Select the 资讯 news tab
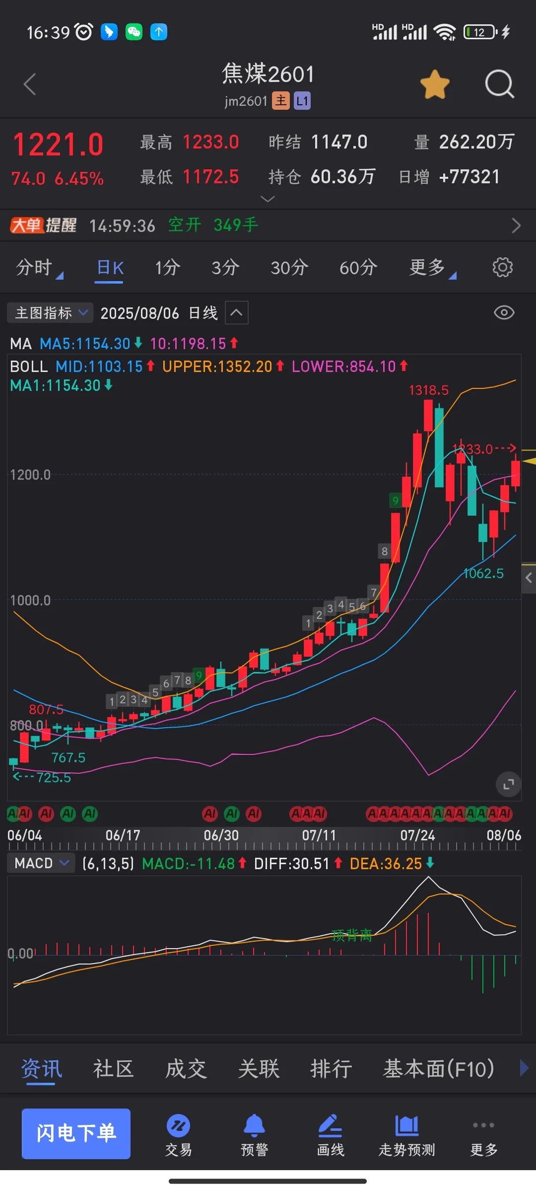This screenshot has height=1192, width=536. 41,1068
